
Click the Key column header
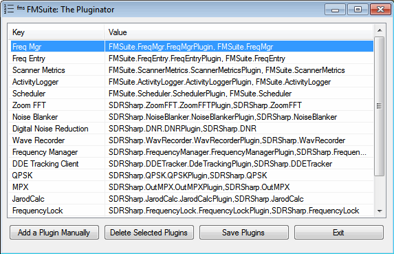pos(56,32)
